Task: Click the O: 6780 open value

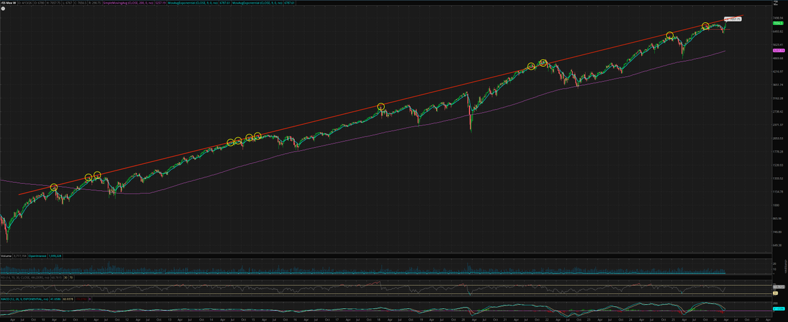Action: (39, 3)
